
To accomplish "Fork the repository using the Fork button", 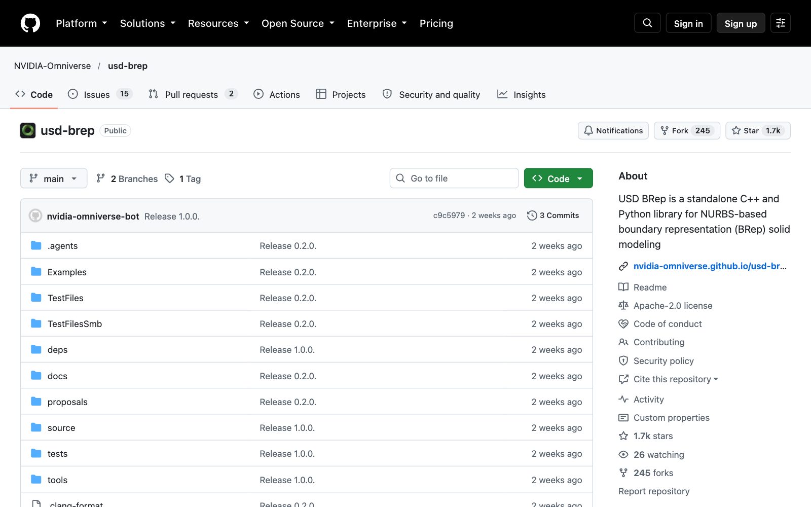I will [687, 131].
